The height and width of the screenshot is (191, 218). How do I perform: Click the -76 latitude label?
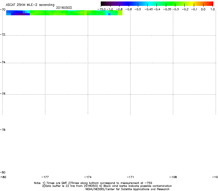[x=3, y=94]
